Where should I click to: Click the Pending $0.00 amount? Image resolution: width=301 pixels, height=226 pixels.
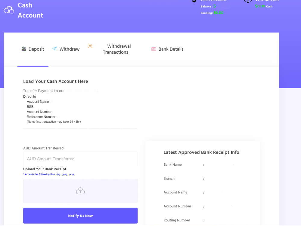coord(219,13)
